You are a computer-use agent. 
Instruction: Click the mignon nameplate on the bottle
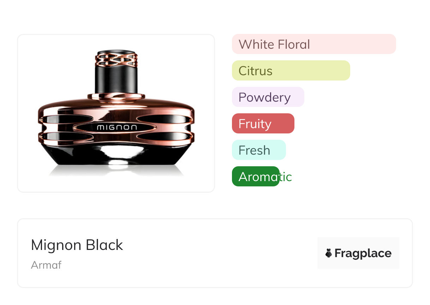coord(116,127)
